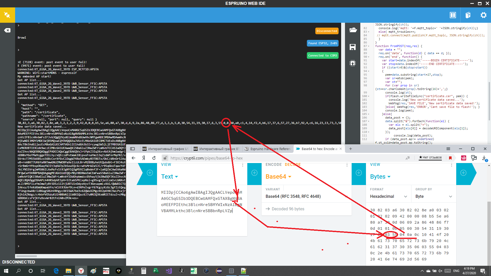Toggle the split view layout icon
Screen dimensions: 491x276
(453, 15)
